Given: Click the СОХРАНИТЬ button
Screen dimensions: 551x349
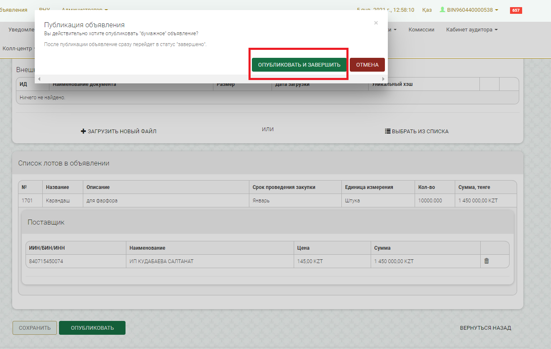Looking at the screenshot, I should point(34,328).
